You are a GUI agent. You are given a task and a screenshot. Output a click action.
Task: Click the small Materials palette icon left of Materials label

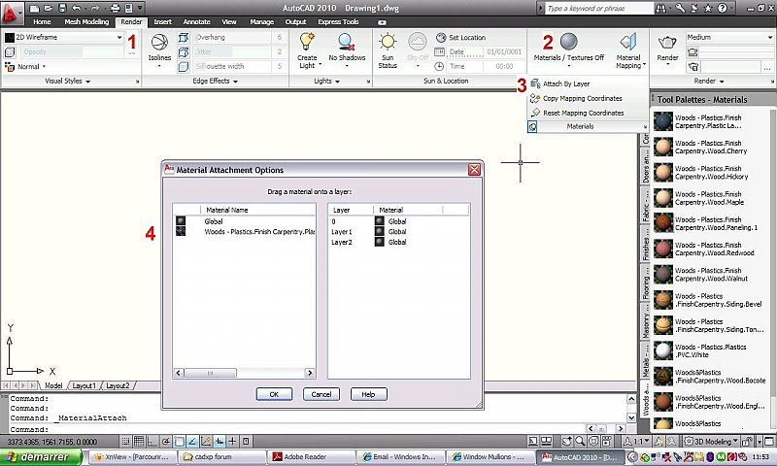pos(532,127)
